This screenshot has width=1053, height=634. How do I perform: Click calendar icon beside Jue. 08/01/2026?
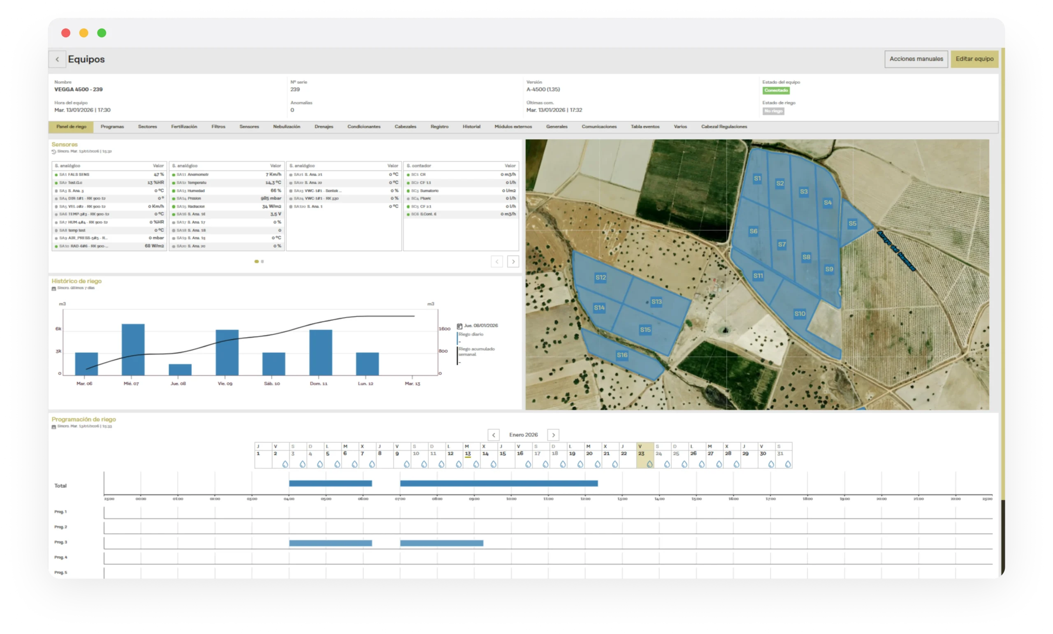coord(459,326)
